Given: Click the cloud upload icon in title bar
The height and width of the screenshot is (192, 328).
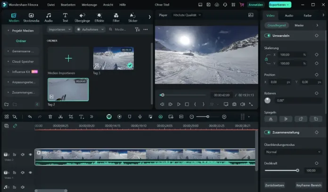Looking at the screenshot, I should click(x=217, y=5).
